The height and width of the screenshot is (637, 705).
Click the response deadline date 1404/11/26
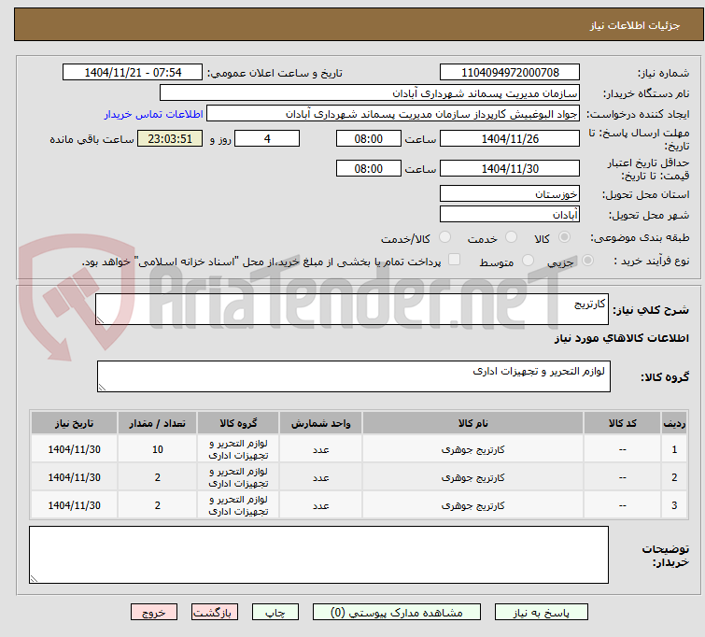pyautogui.click(x=510, y=138)
